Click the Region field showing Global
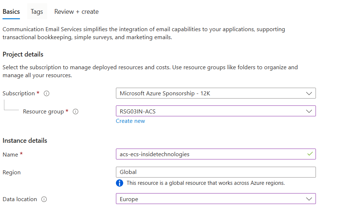The height and width of the screenshot is (208, 338). (216, 172)
